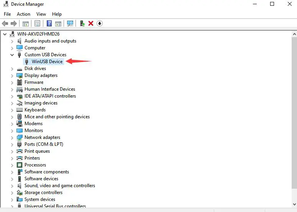Click the Mice and other pointing devices icon
Screen dimensions: 297x212
tap(19, 117)
